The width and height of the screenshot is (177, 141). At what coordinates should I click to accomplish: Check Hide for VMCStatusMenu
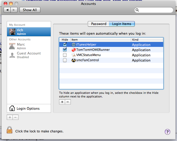pyautogui.click(x=65, y=55)
